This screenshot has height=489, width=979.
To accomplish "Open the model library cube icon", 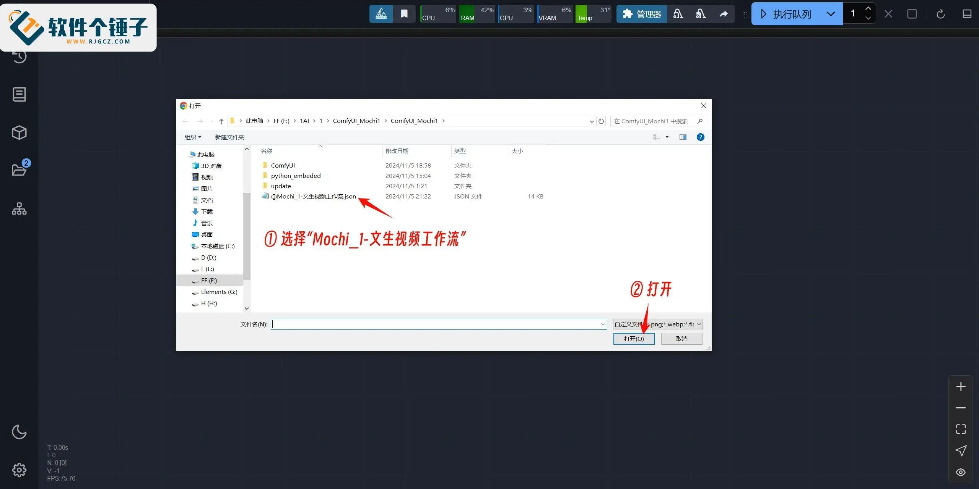I will click(19, 132).
